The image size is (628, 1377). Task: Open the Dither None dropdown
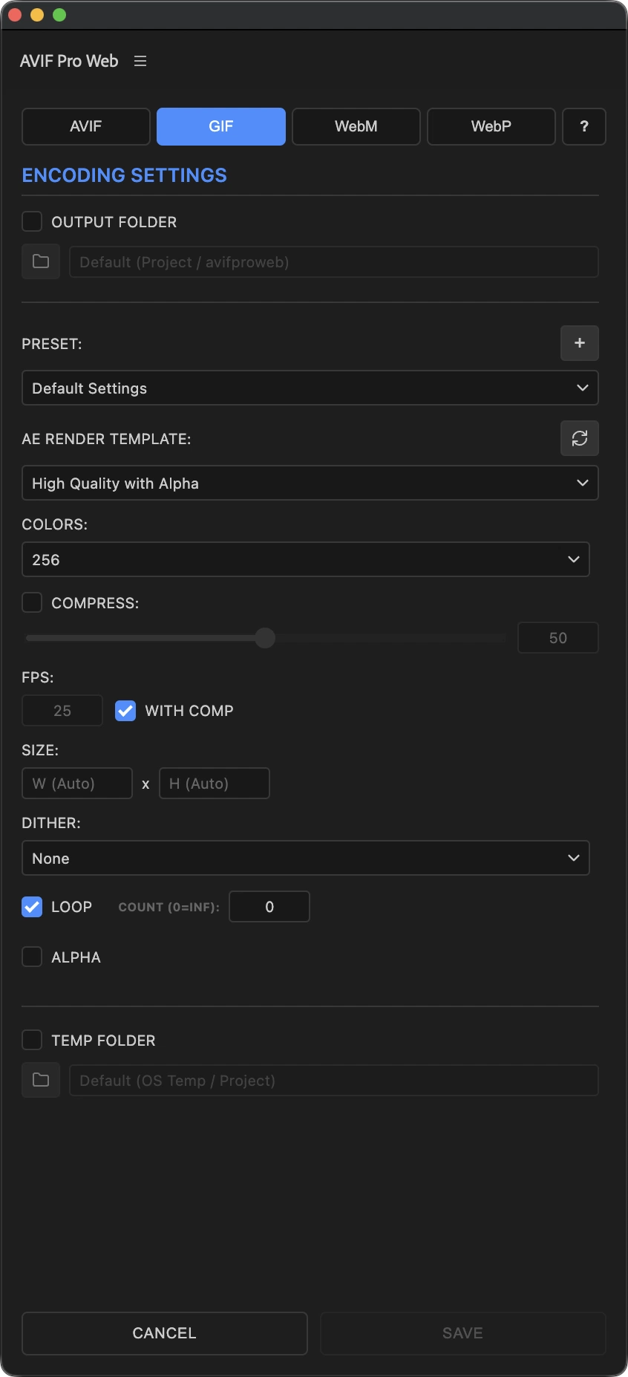[306, 858]
